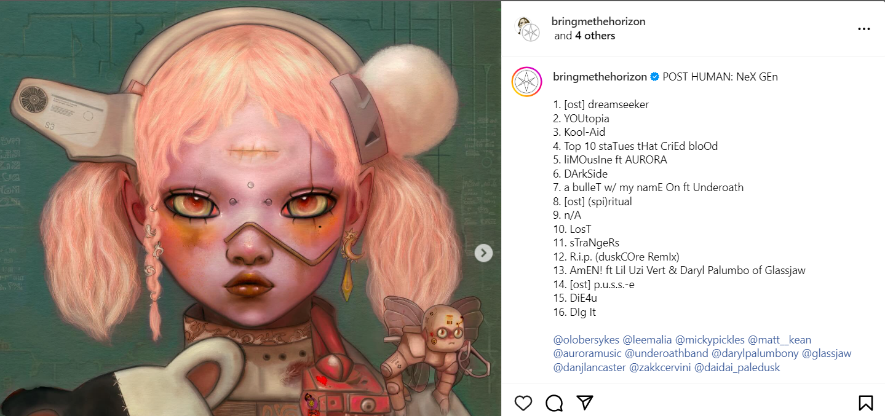Open the @glassjaw profile mention
885x416 pixels.
point(827,353)
